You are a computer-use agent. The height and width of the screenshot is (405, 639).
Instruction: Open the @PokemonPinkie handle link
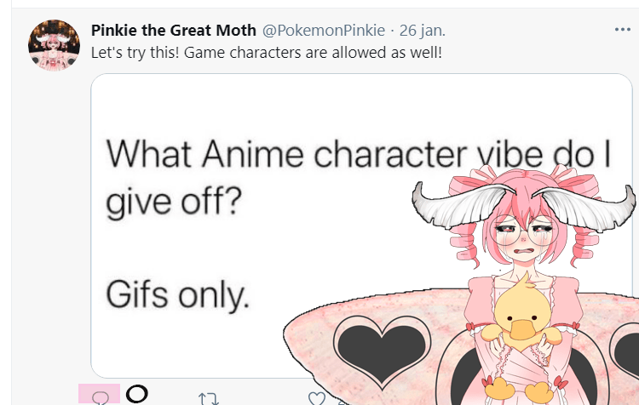click(324, 31)
